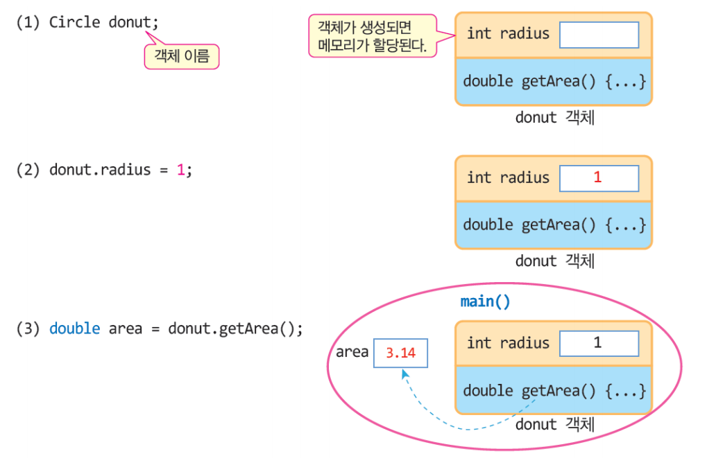Click top 'double getArea() {...}' blue block

[554, 82]
